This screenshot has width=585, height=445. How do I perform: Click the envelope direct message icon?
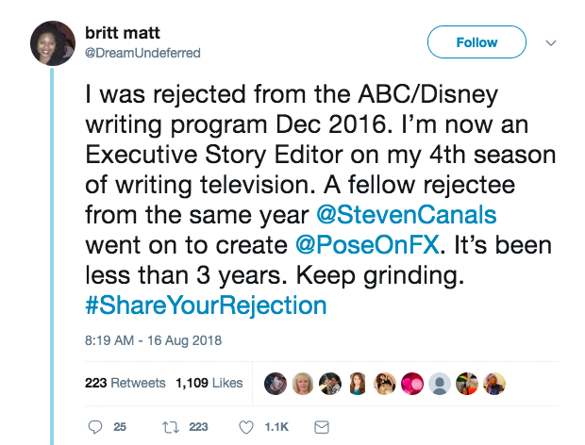(x=320, y=427)
